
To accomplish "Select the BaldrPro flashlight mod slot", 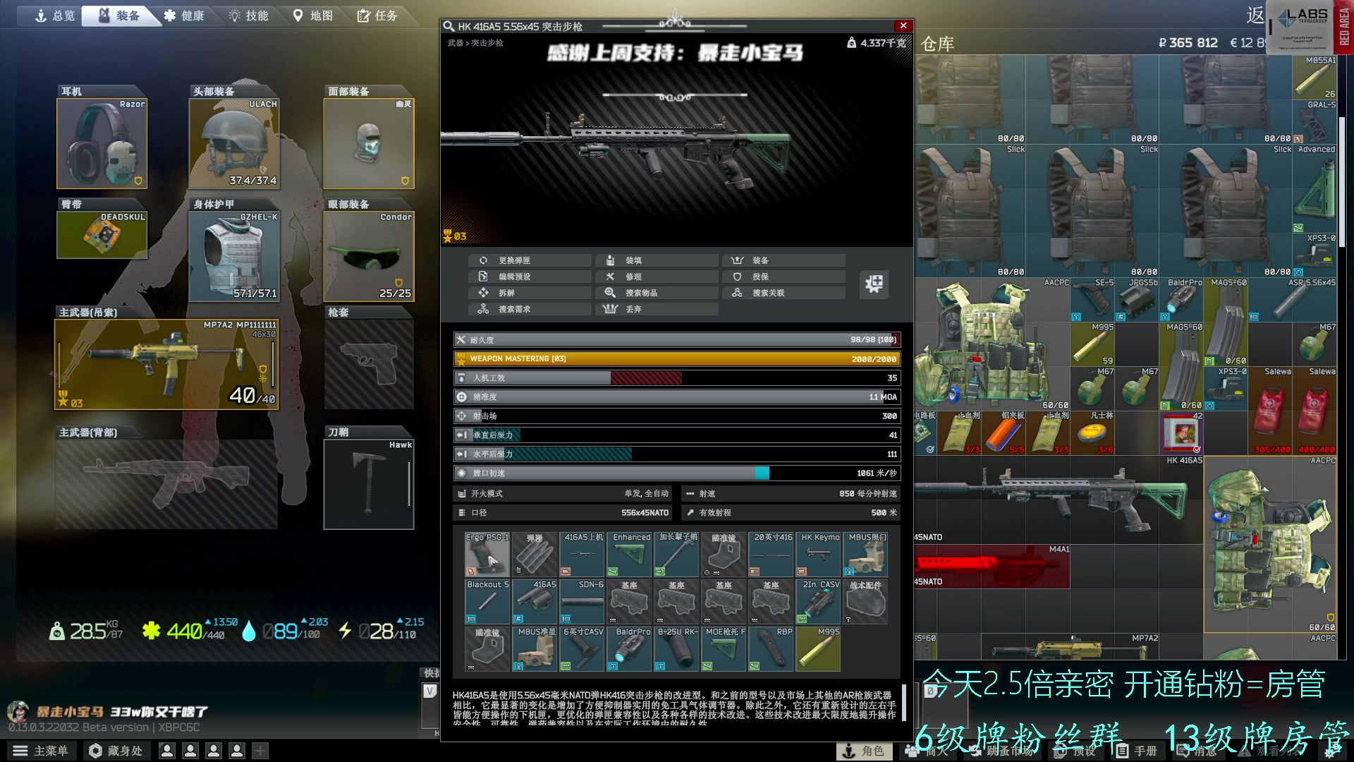I will pos(629,649).
